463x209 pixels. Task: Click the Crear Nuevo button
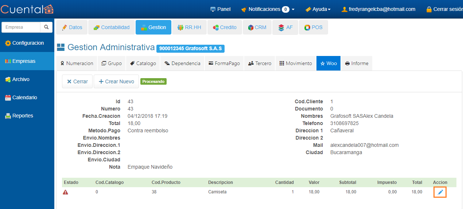point(116,81)
